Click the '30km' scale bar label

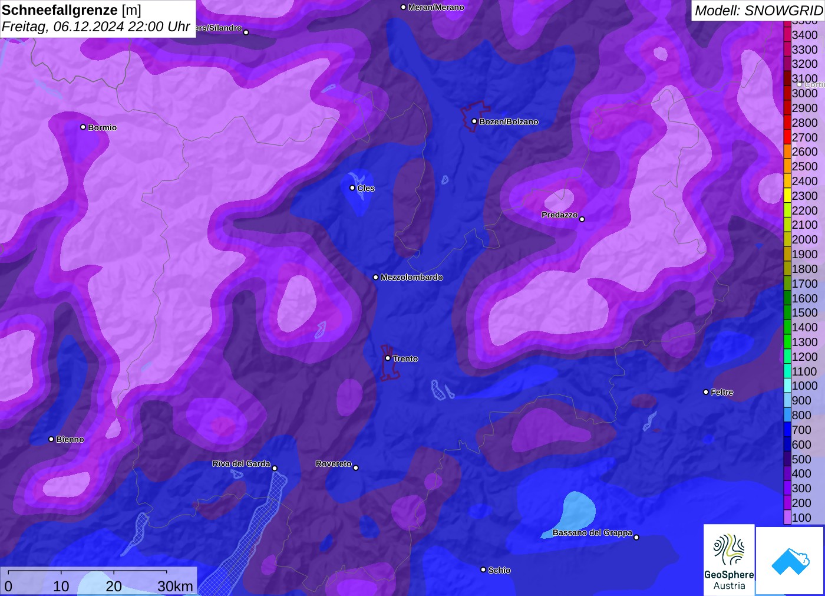(175, 586)
